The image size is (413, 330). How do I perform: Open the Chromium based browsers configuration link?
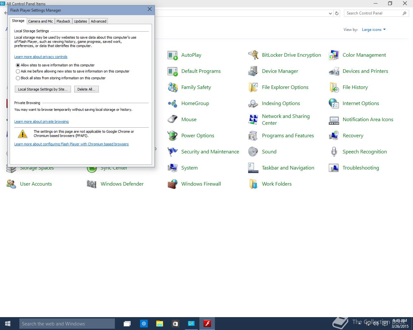pyautogui.click(x=71, y=144)
